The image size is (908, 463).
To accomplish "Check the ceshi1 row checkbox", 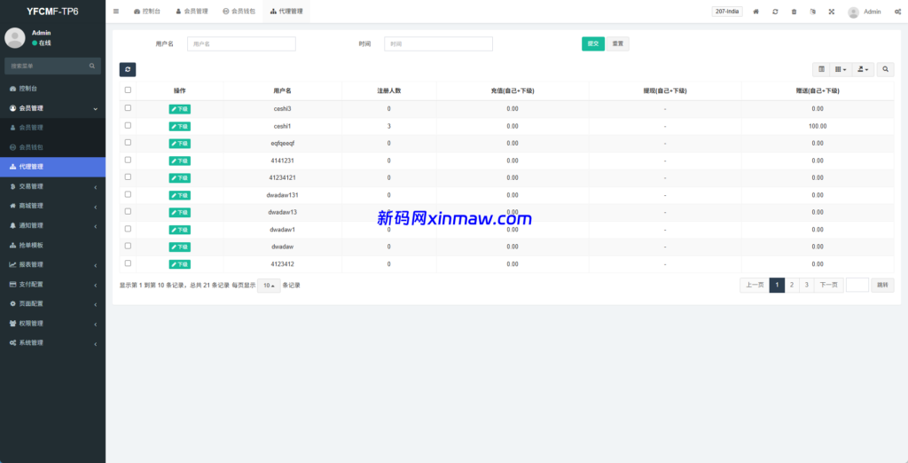I will click(128, 125).
